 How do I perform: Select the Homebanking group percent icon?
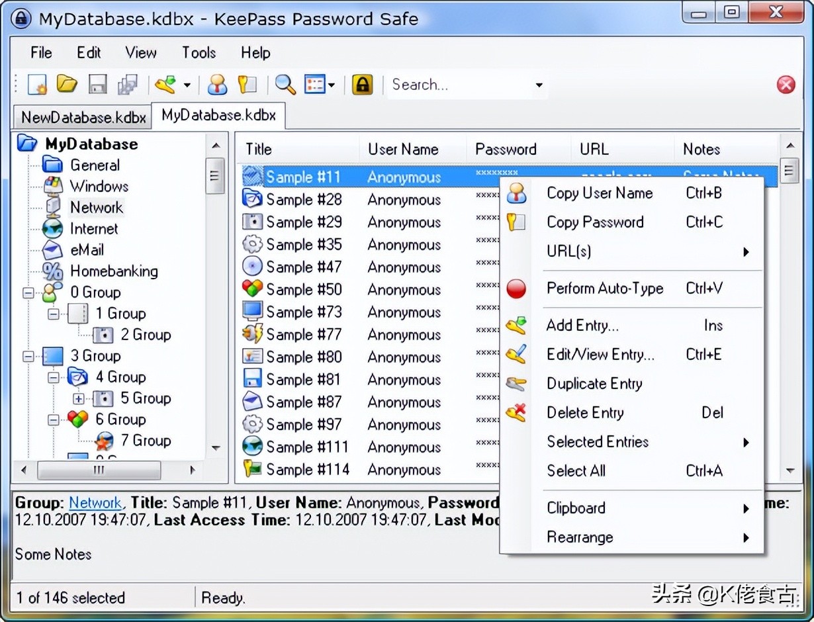[x=52, y=271]
